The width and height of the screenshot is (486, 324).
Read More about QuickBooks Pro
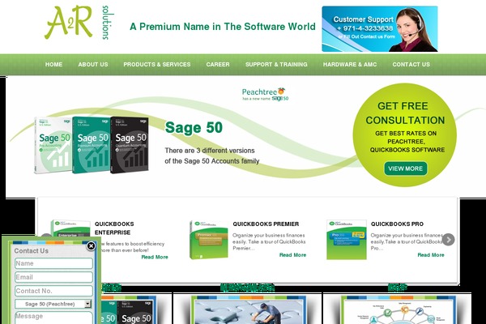pyautogui.click(x=431, y=255)
